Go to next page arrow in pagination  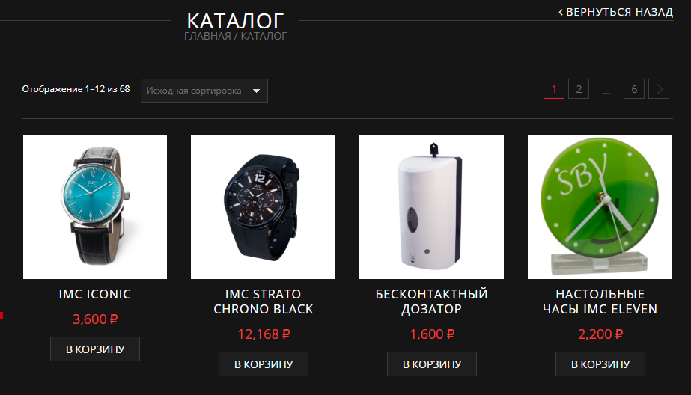(659, 89)
